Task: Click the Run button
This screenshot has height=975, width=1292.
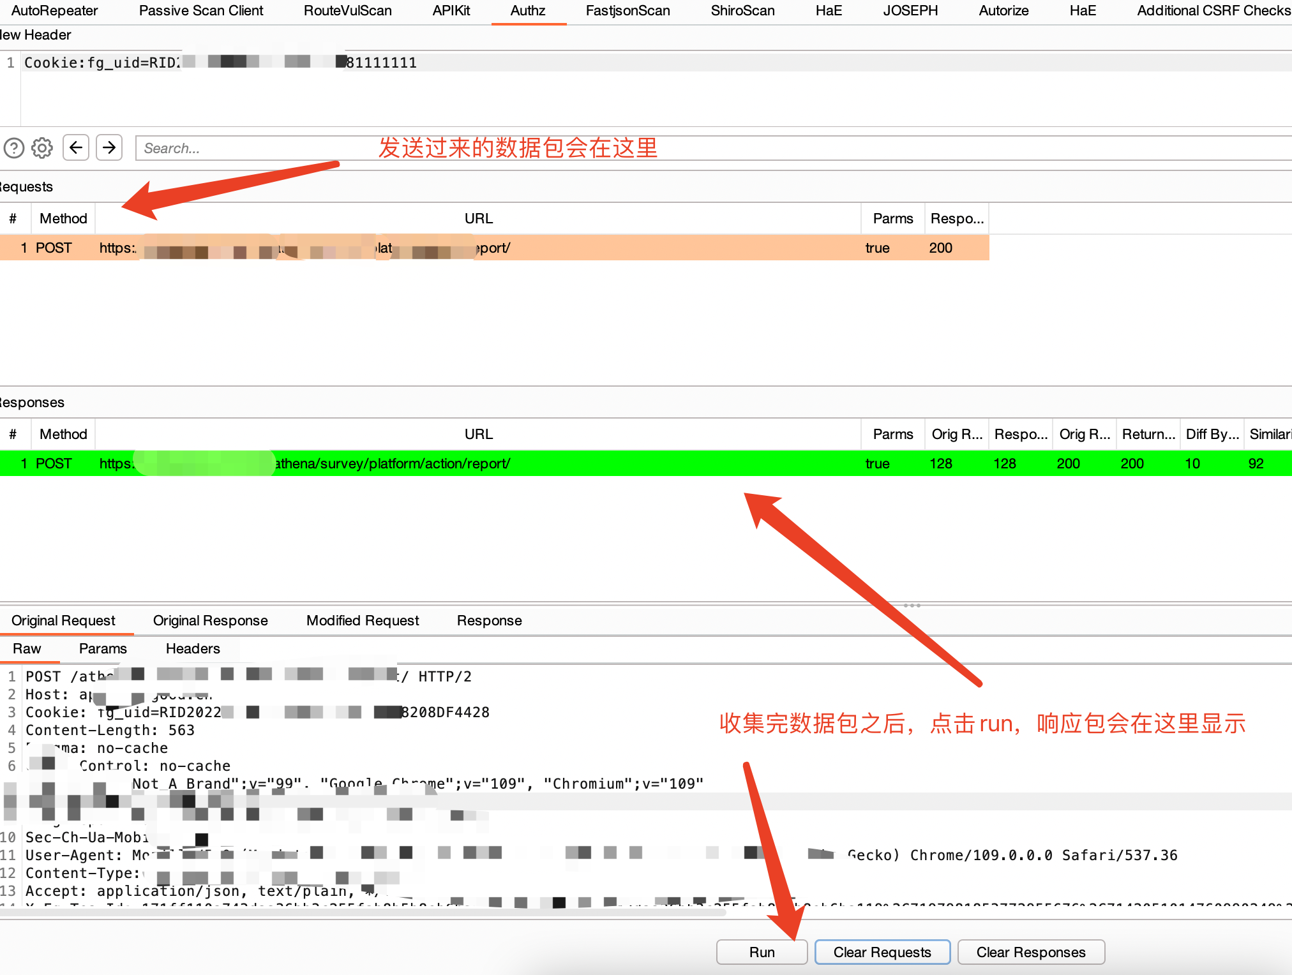Action: click(x=762, y=951)
